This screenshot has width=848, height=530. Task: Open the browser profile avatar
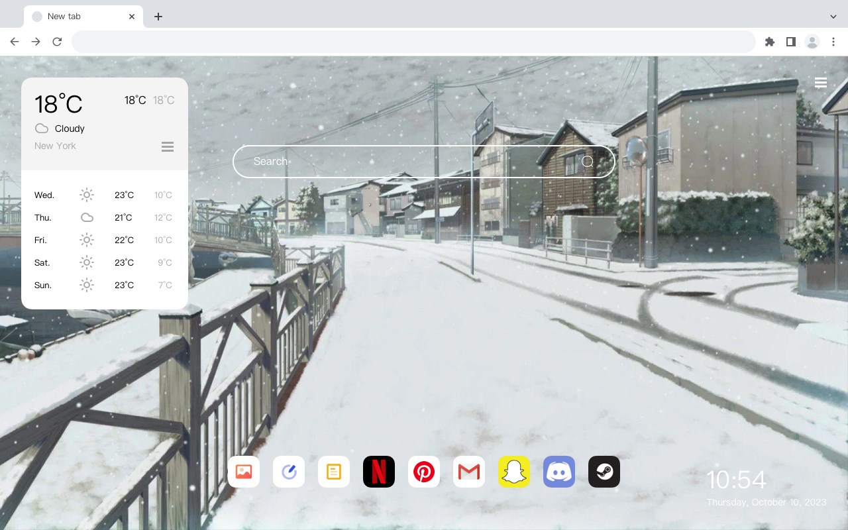812,42
